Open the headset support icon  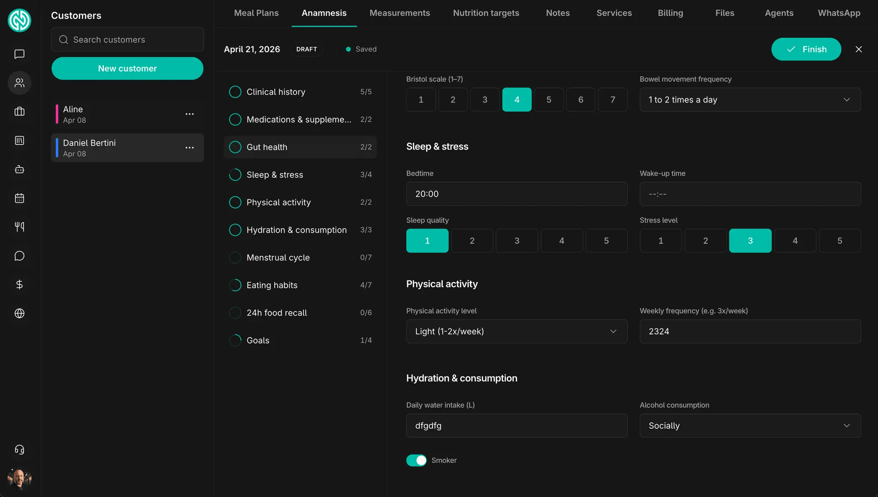(x=19, y=449)
